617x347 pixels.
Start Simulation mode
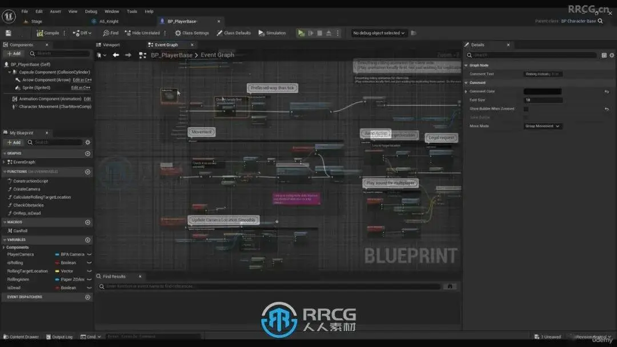point(272,33)
